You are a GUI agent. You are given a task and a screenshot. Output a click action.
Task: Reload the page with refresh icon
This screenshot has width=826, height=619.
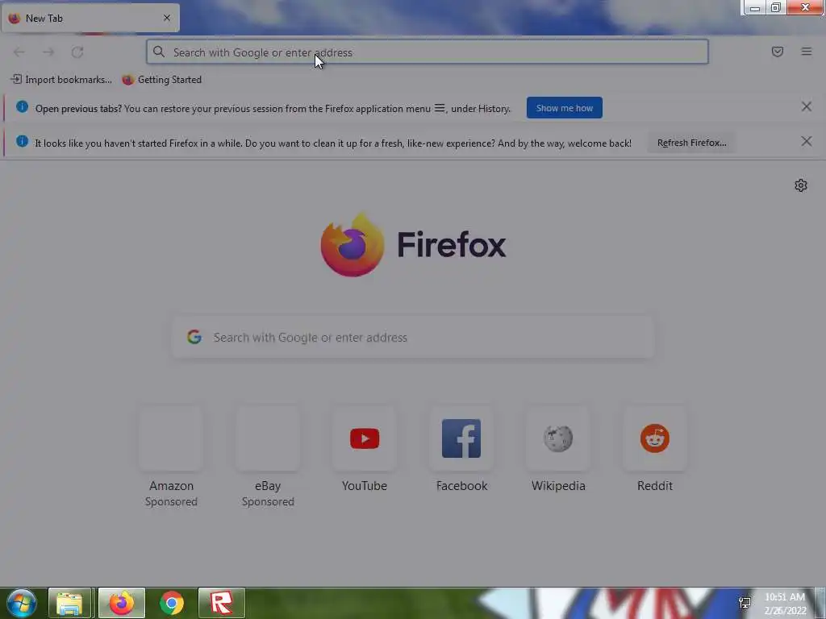(77, 52)
